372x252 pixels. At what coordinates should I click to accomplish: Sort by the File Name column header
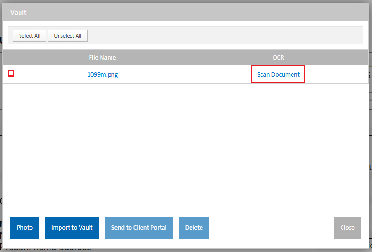point(102,58)
